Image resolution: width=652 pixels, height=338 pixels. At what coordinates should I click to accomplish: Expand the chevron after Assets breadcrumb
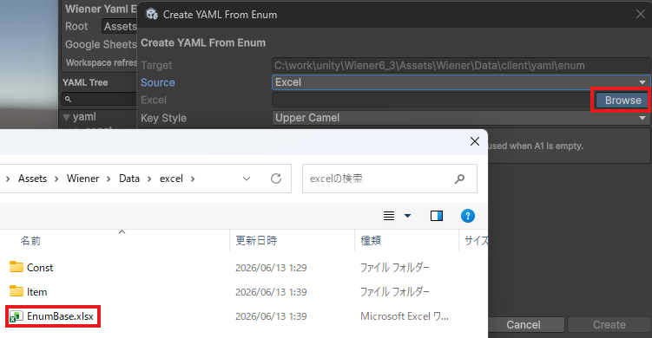(56, 179)
